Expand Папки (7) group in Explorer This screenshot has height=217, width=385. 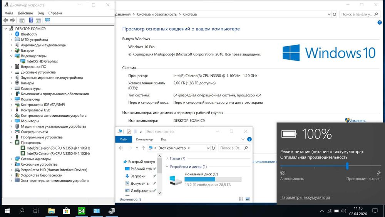(167, 158)
